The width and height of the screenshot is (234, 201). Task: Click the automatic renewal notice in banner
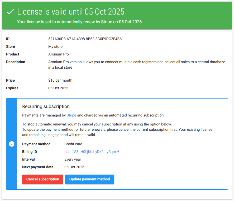tap(79, 22)
